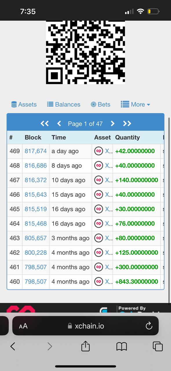Tap the QR code image

[x=85, y=52]
